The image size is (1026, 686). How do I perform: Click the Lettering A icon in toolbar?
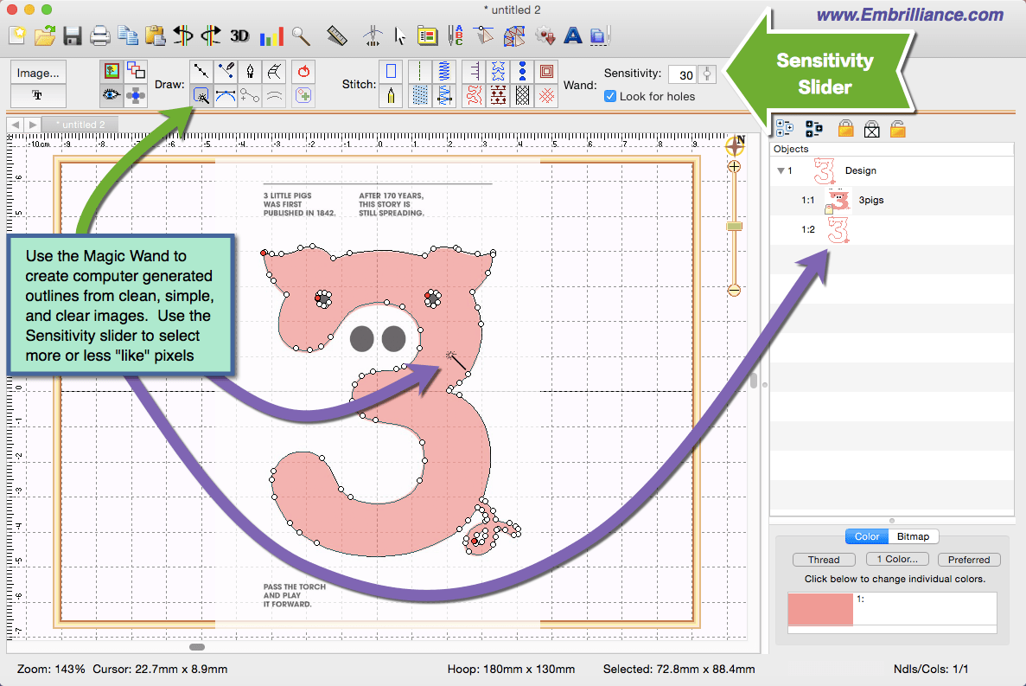click(x=573, y=35)
